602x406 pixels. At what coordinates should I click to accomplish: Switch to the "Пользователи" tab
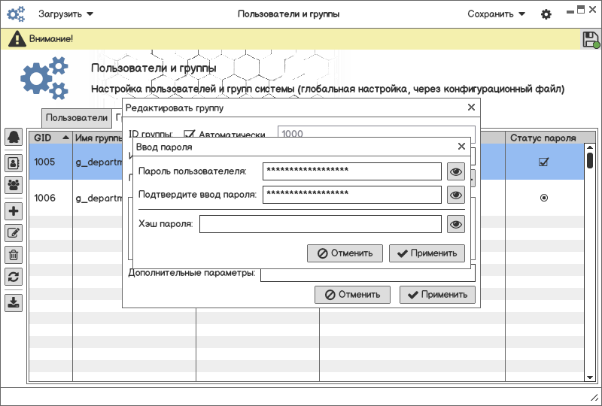[76, 118]
